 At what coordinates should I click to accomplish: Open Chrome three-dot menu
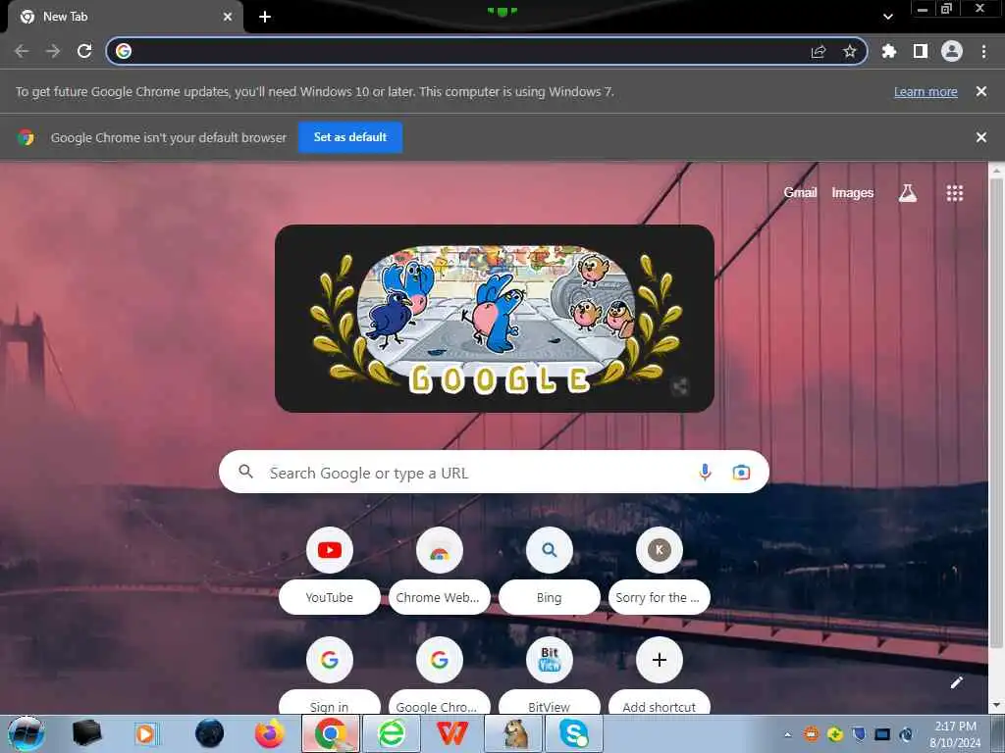coord(983,51)
